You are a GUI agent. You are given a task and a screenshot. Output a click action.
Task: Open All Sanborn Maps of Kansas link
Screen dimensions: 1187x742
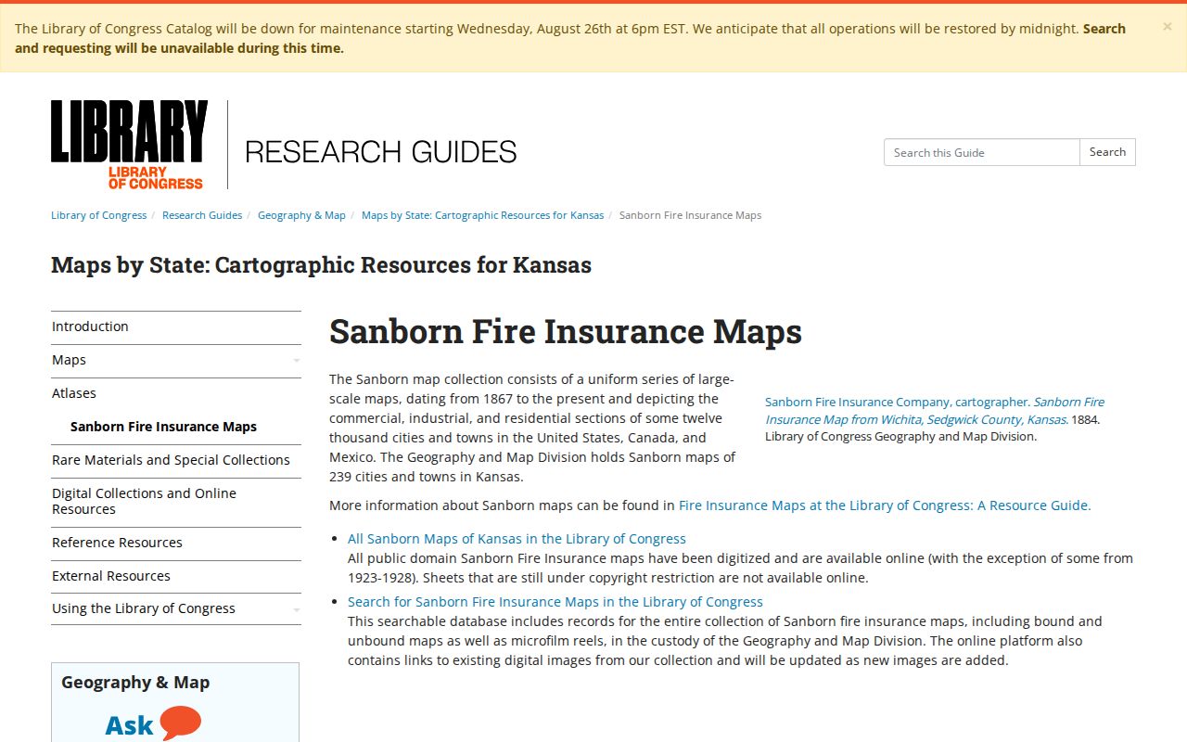click(x=517, y=539)
